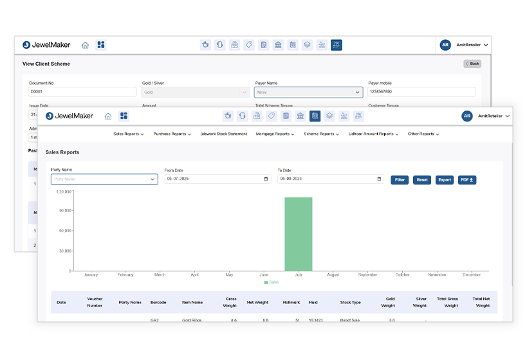This screenshot has width=527, height=358.
Task: Click the home icon in the View Client Scheme window
Action: click(x=85, y=45)
